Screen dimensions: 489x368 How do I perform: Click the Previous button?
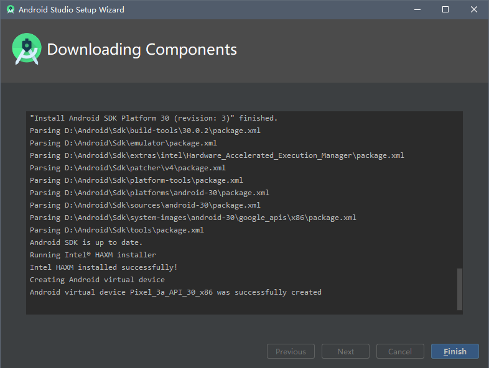click(291, 351)
